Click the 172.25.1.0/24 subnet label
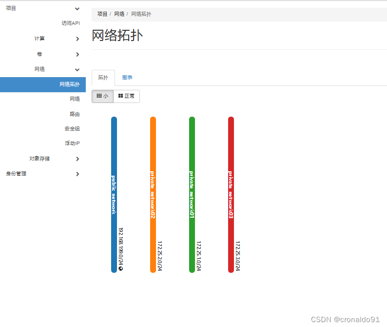The image size is (387, 327). point(199,256)
